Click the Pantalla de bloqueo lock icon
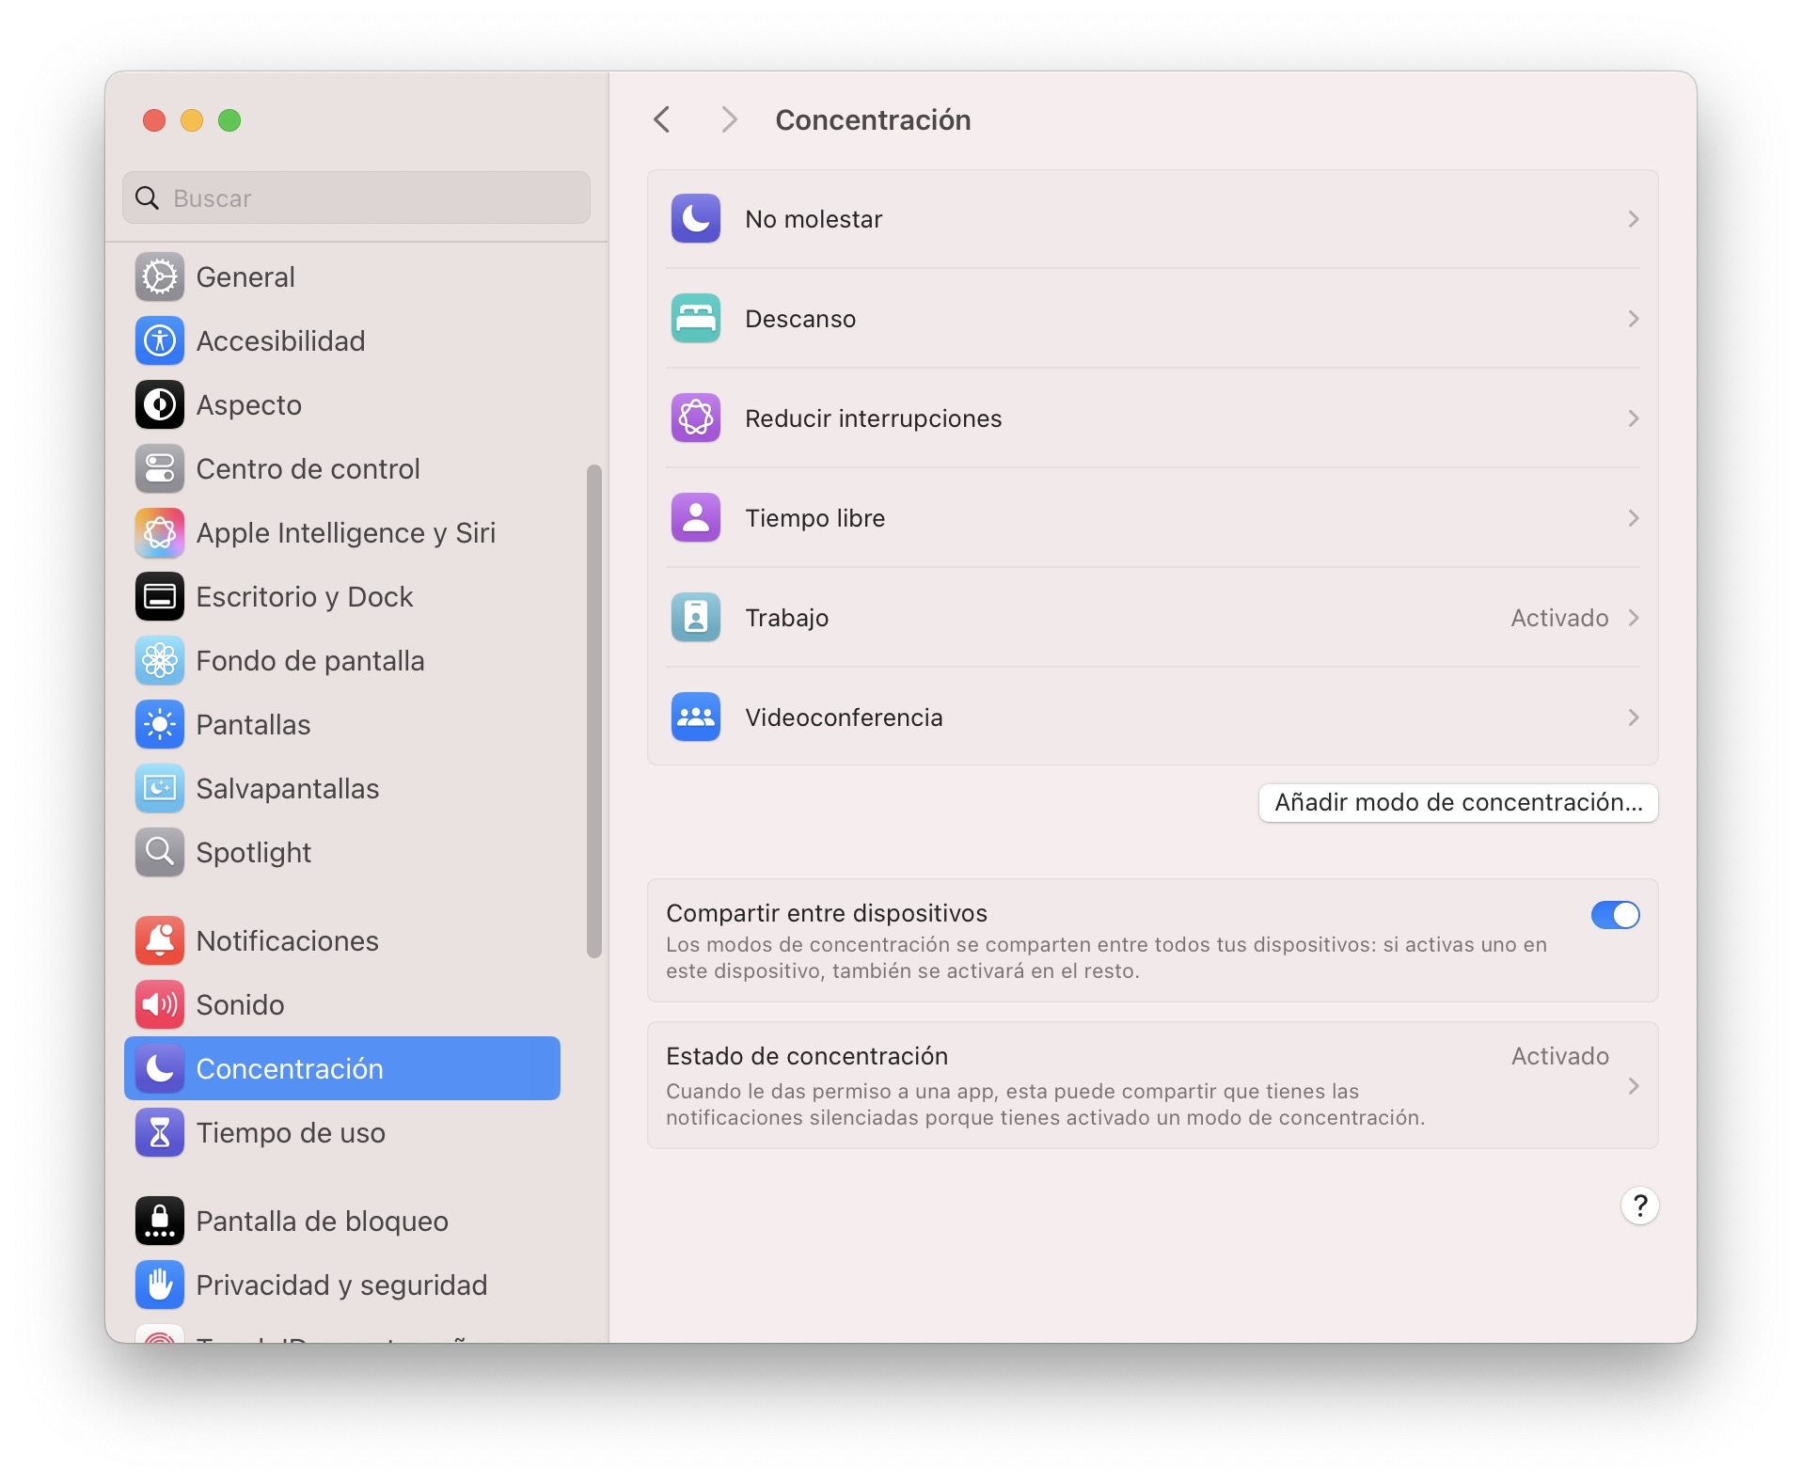The height and width of the screenshot is (1482, 1802). [x=160, y=1222]
